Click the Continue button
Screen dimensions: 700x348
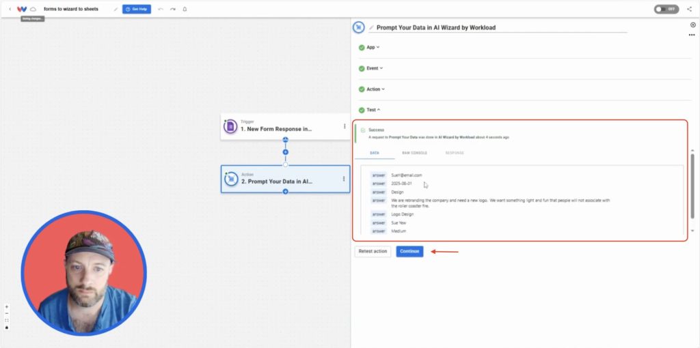[x=409, y=251]
